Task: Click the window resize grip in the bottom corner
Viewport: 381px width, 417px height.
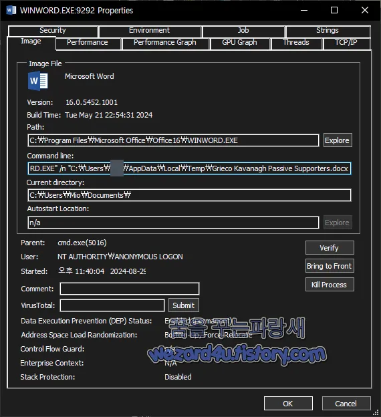Action: pos(376,413)
